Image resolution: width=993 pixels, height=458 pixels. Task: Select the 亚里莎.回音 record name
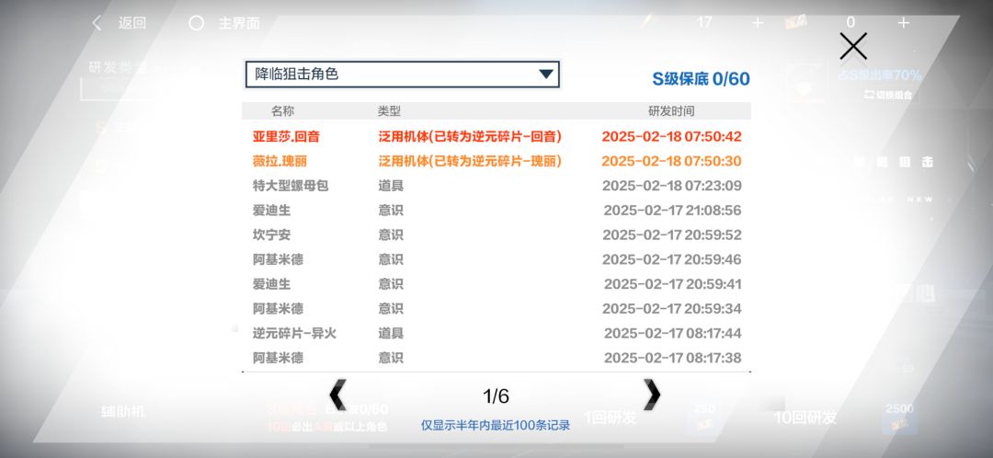coord(286,136)
